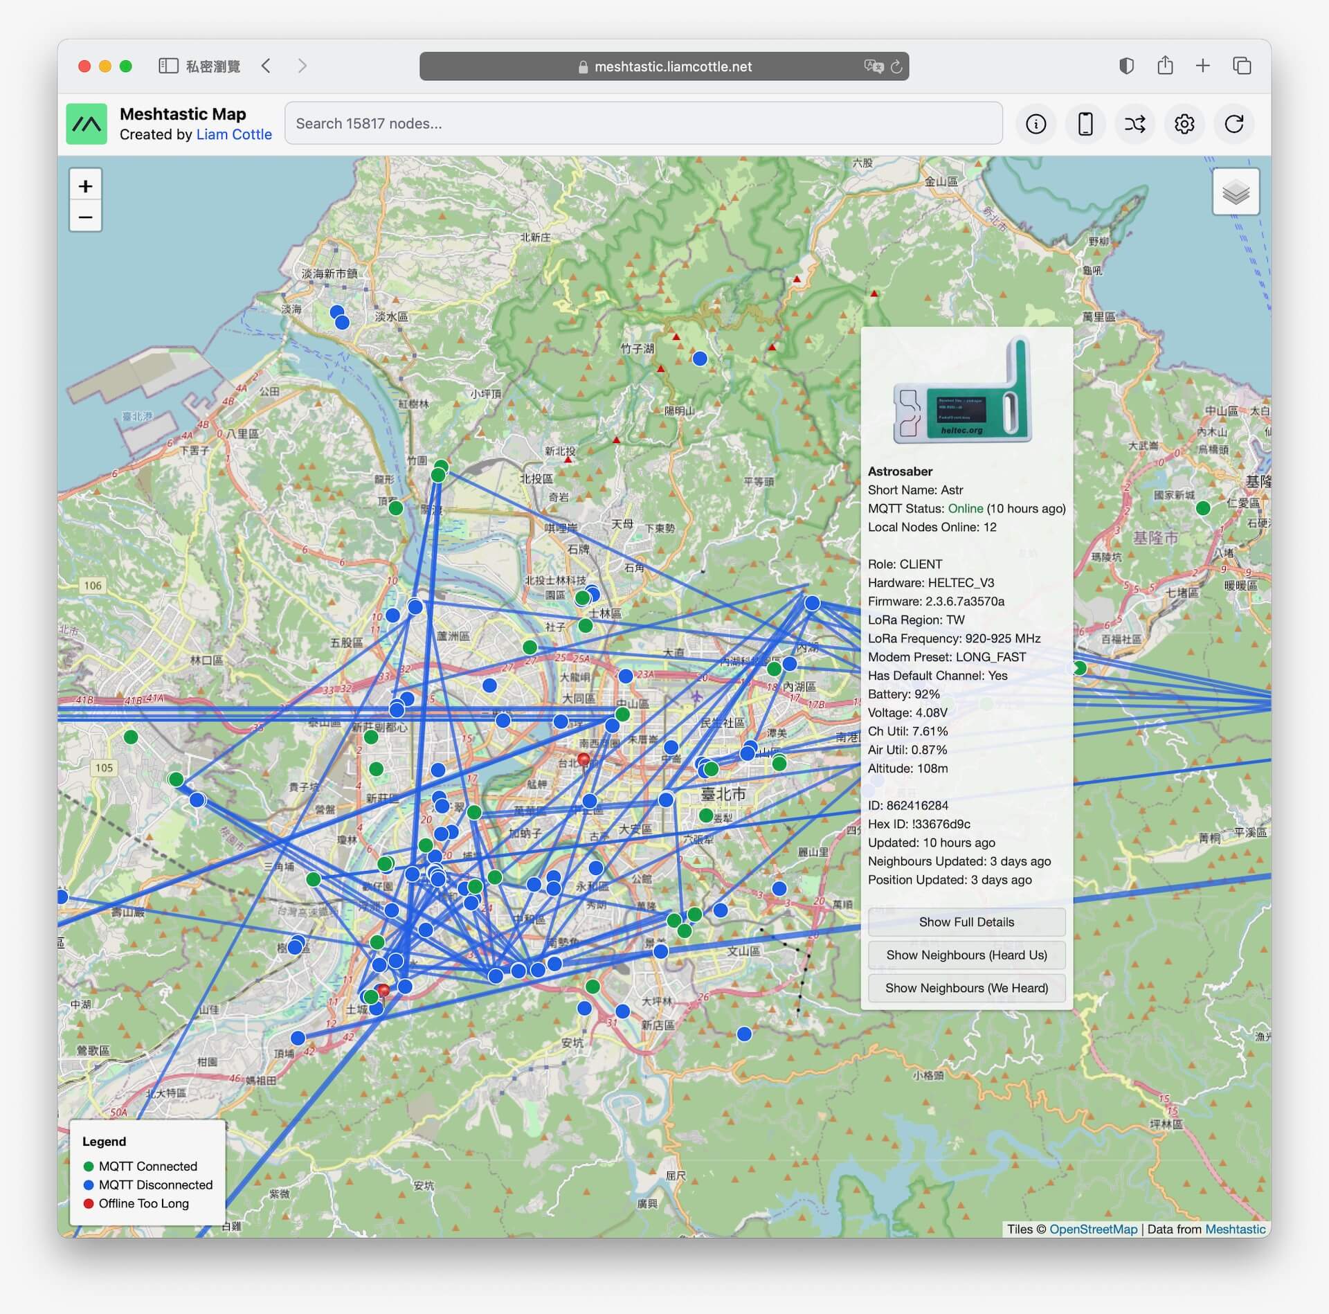The width and height of the screenshot is (1329, 1314).
Task: Zoom in on the map
Action: [x=85, y=186]
